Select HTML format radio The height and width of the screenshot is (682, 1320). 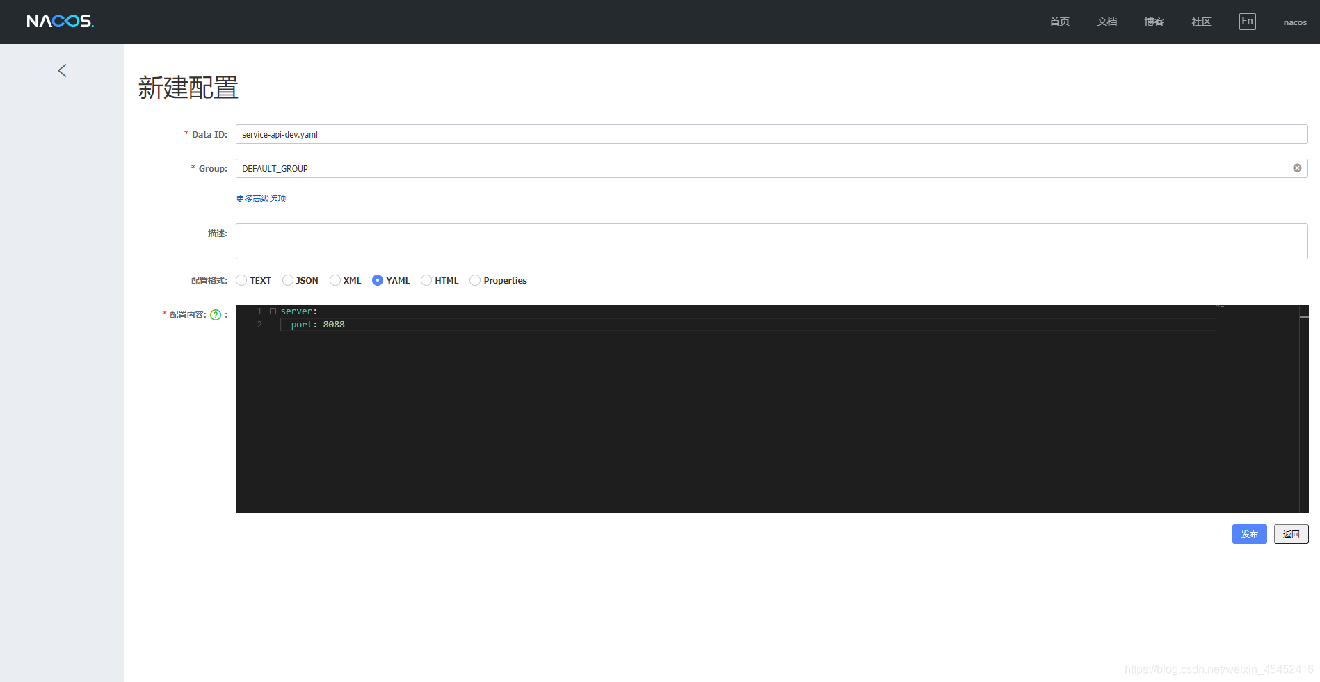click(426, 280)
